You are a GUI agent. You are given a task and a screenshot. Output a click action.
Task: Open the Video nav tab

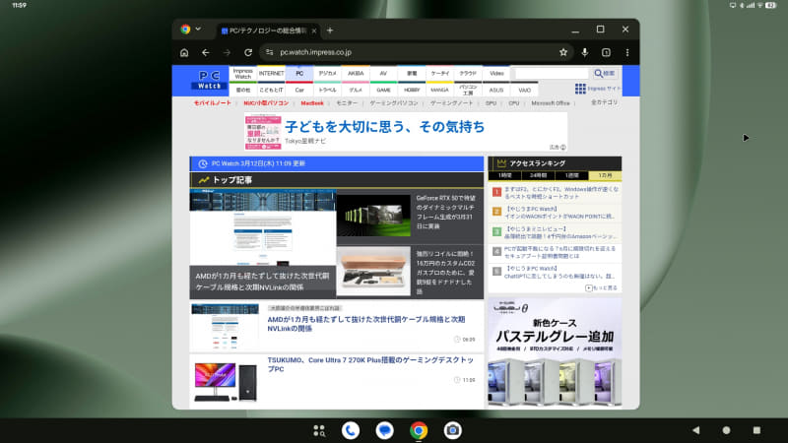pos(496,74)
